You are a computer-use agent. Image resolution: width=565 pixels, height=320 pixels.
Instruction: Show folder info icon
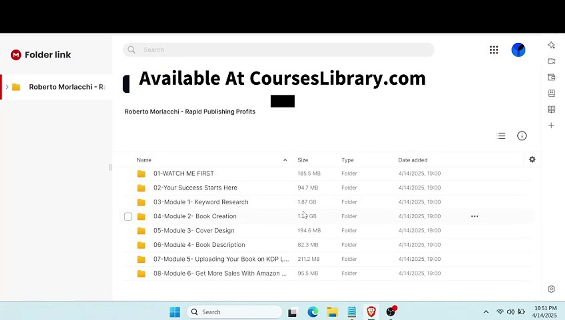522,136
